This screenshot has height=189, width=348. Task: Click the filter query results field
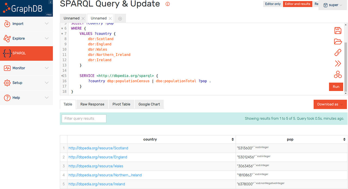pyautogui.click(x=84, y=118)
